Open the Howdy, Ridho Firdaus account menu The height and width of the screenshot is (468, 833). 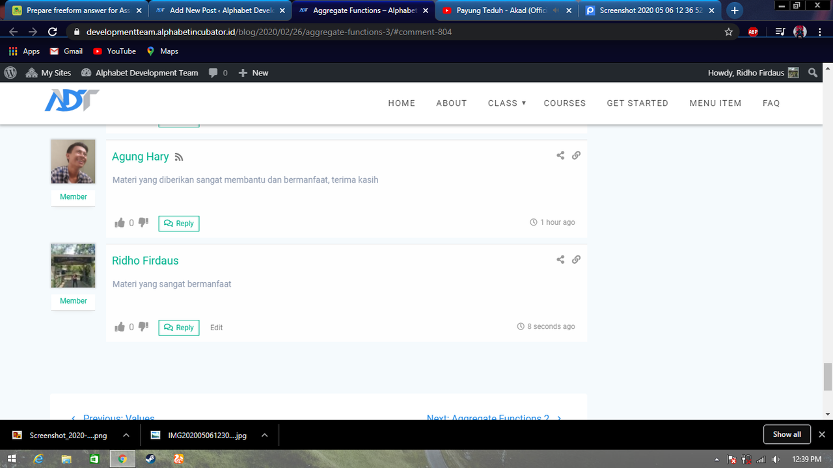pos(754,73)
